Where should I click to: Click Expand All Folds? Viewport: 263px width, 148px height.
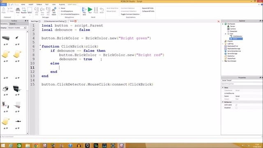148,8
